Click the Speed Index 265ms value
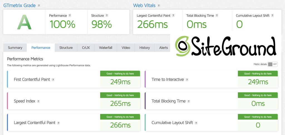 point(120,103)
